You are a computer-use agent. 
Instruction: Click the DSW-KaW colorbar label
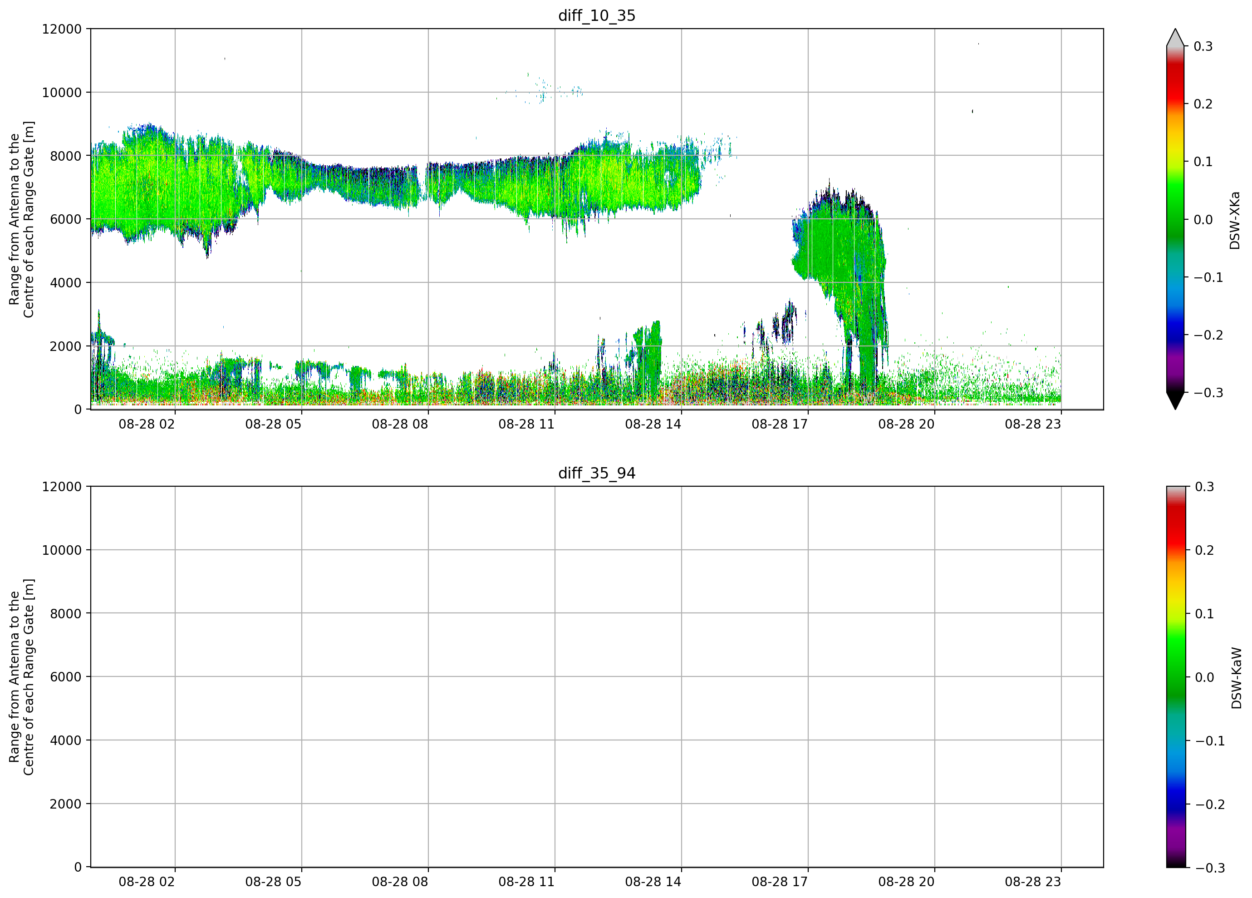(1236, 678)
